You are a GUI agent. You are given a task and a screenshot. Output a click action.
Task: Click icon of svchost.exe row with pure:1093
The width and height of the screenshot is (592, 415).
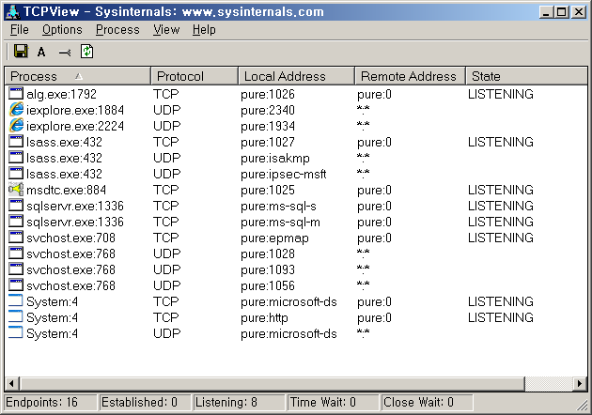click(16, 269)
